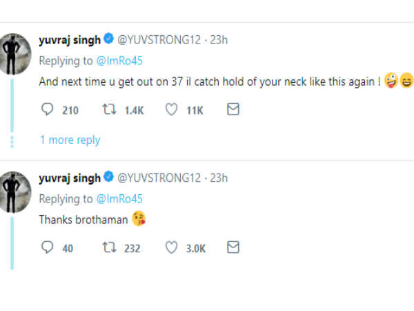Reply to the Thanks brothaman tweet
414x311 pixels.
(48, 247)
